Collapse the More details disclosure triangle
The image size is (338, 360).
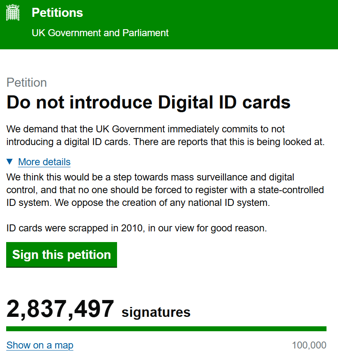[x=10, y=162]
